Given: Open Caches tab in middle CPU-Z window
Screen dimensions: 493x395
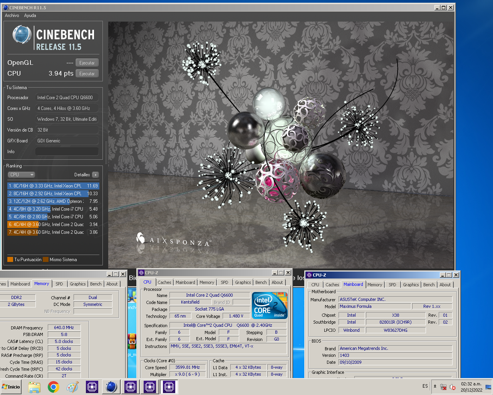Looking at the screenshot, I should coord(164,282).
